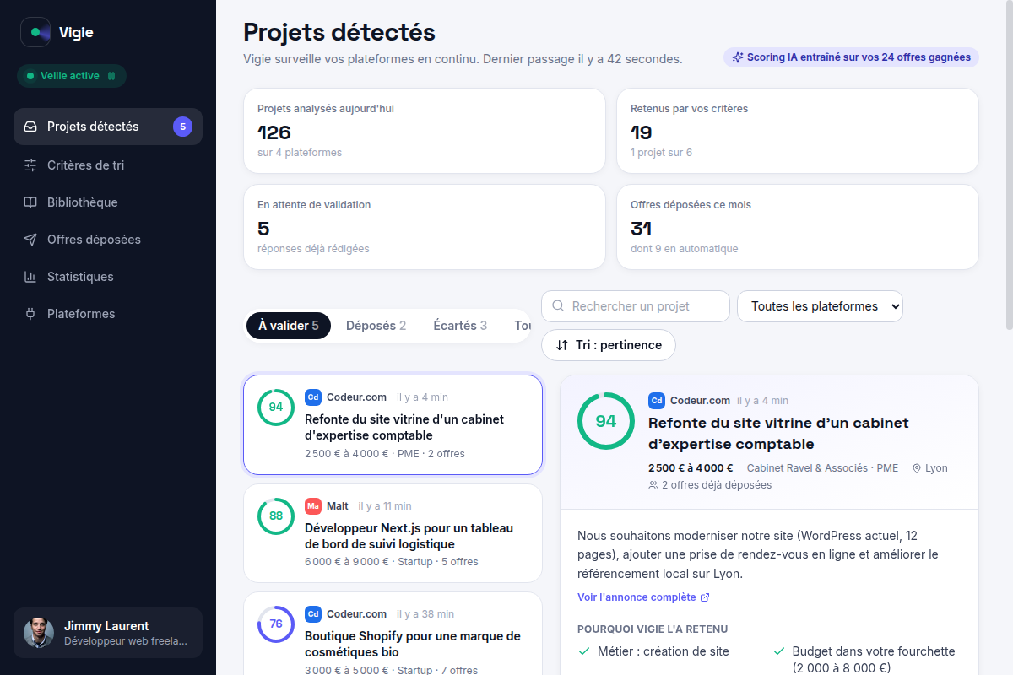Click the heading POURQUOI VIGIE L'A RETENU

pos(653,629)
